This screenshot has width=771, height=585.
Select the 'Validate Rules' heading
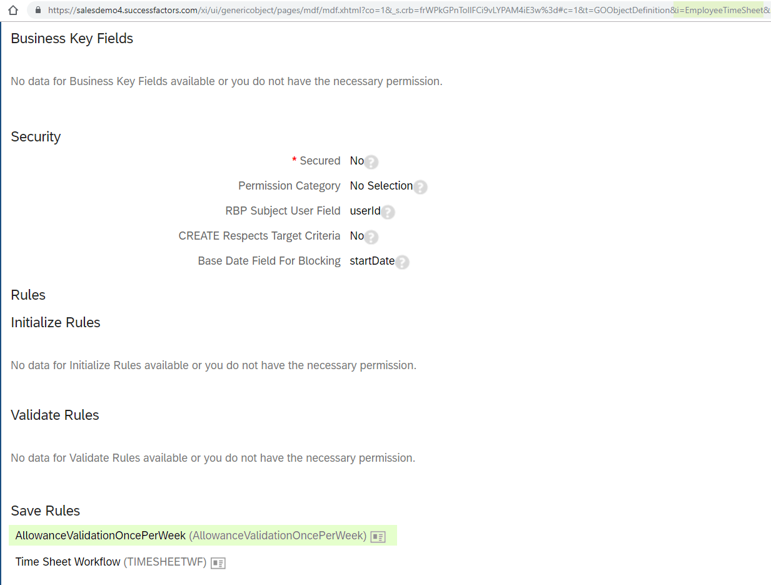[55, 415]
